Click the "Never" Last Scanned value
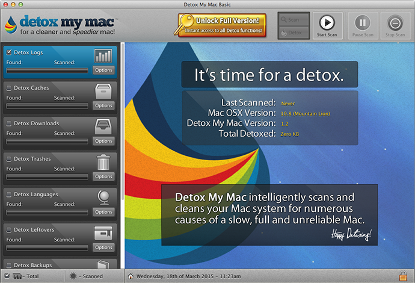This screenshot has height=283, width=415. (288, 104)
